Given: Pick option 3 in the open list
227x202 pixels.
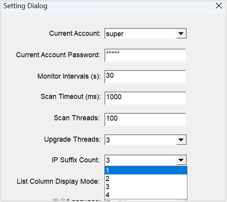Looking at the screenshot, I should point(146,187).
